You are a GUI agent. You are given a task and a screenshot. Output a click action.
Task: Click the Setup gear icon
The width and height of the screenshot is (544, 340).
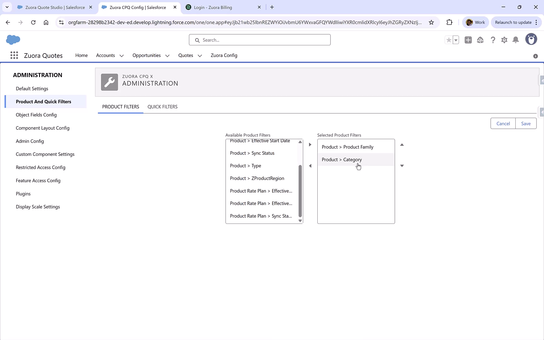click(x=504, y=40)
